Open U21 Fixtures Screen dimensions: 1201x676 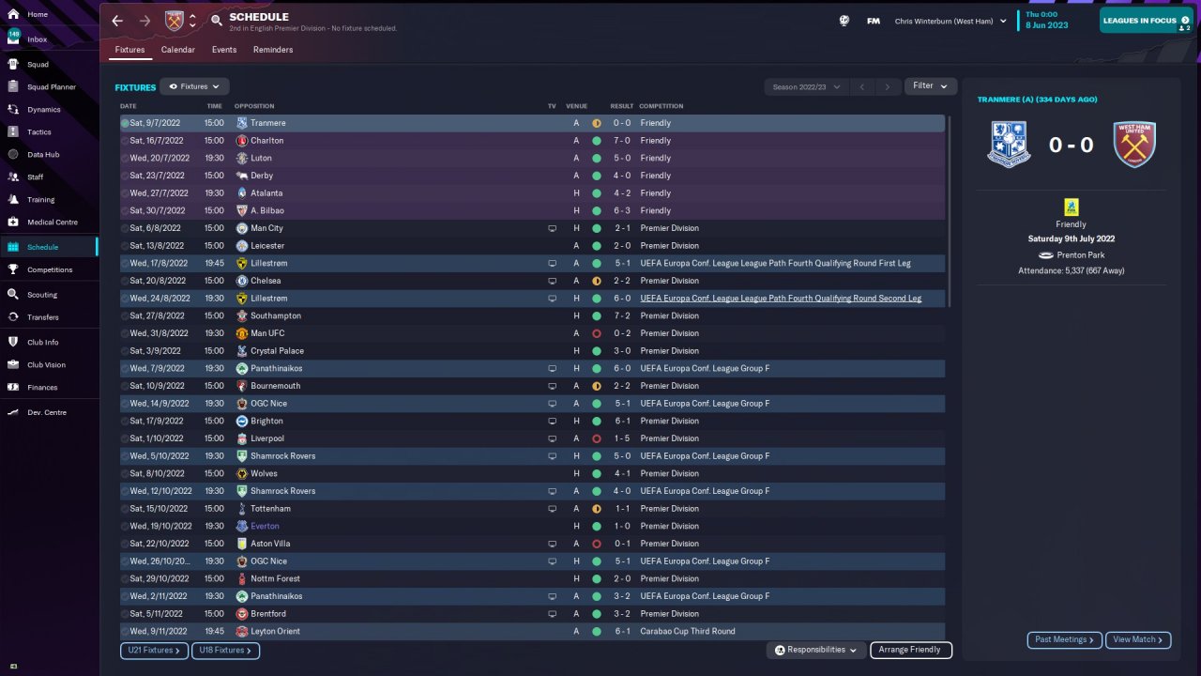[154, 650]
